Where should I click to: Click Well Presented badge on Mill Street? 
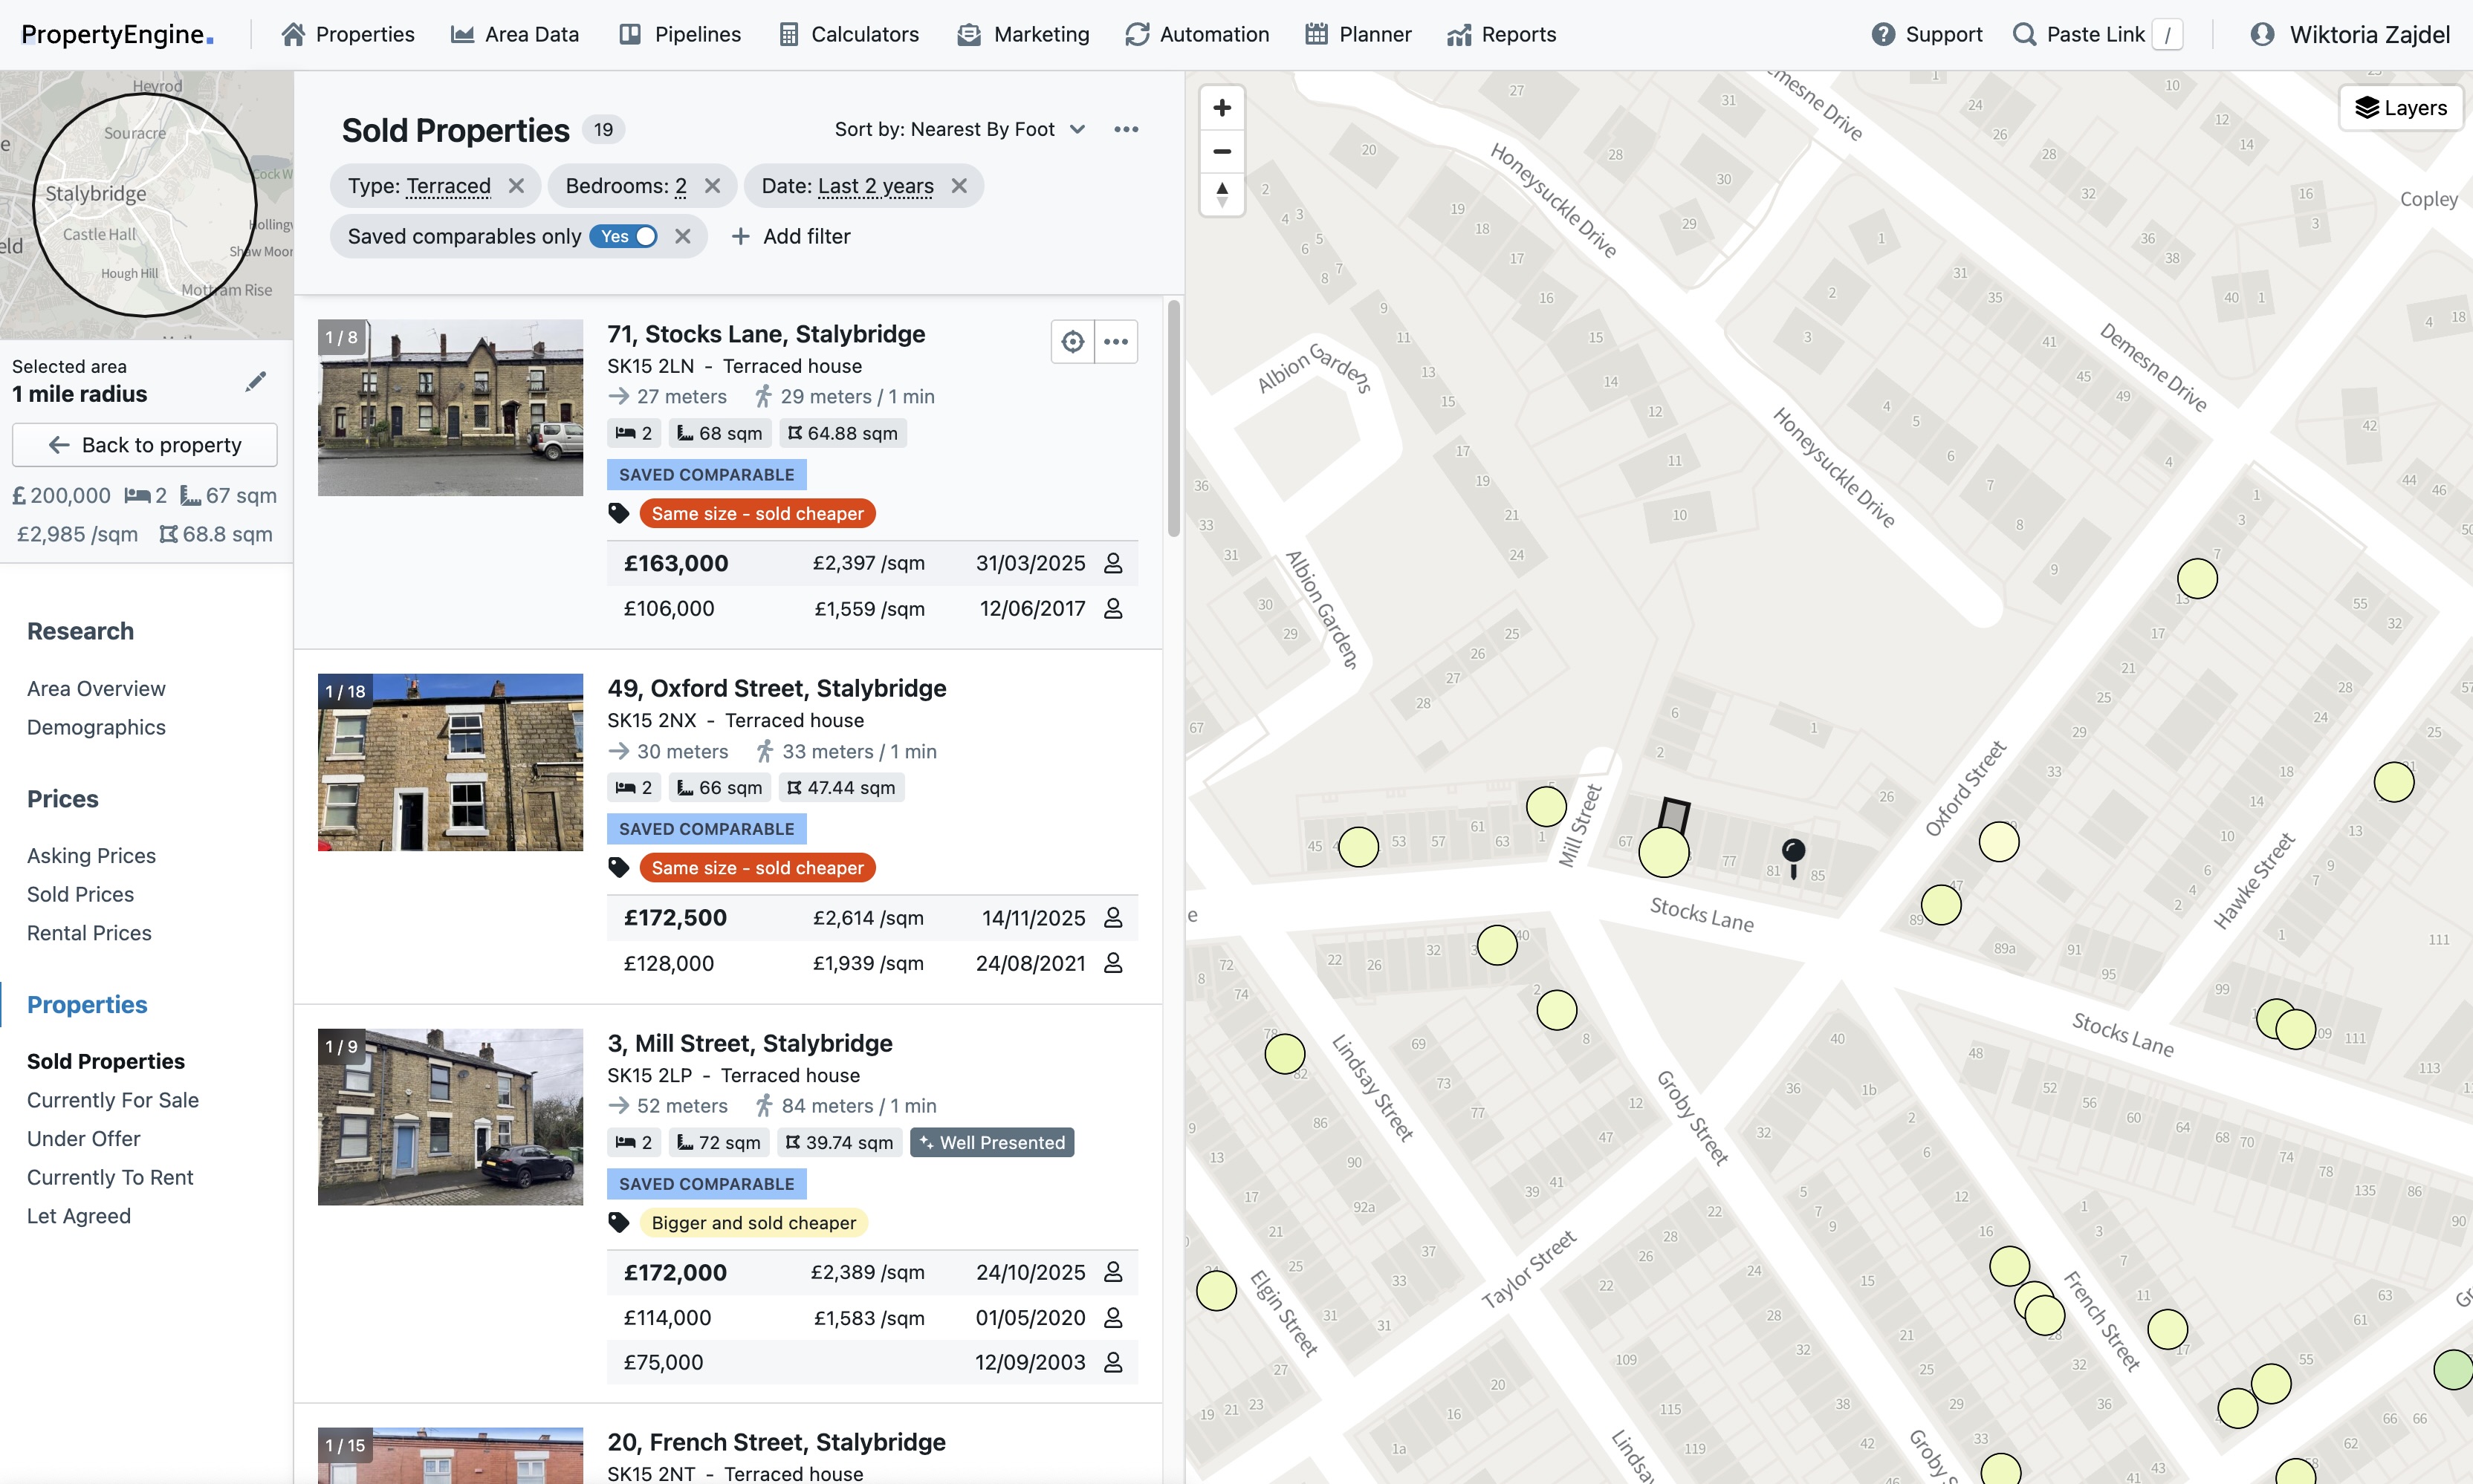[993, 1142]
